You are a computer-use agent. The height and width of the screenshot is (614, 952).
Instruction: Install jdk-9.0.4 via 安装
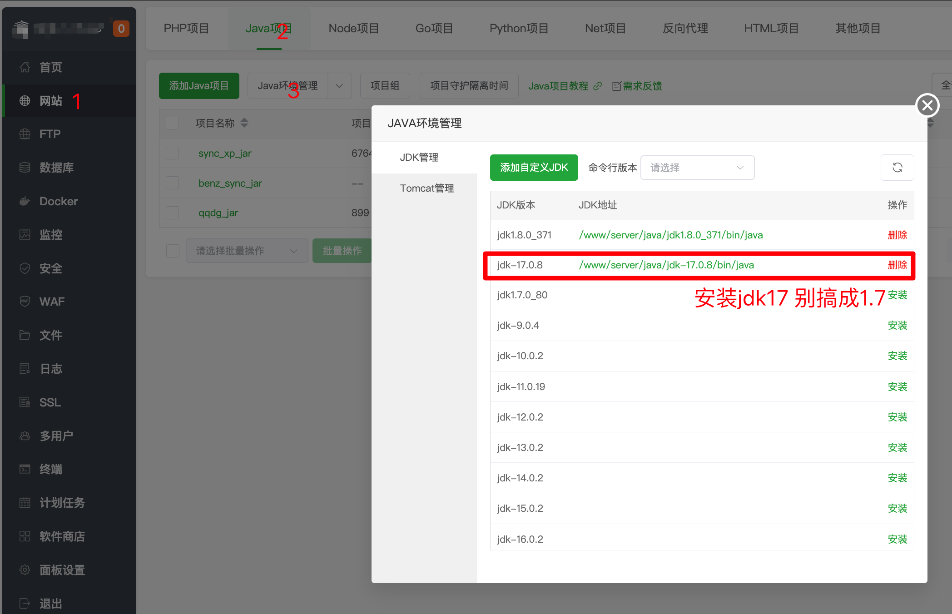click(x=897, y=326)
